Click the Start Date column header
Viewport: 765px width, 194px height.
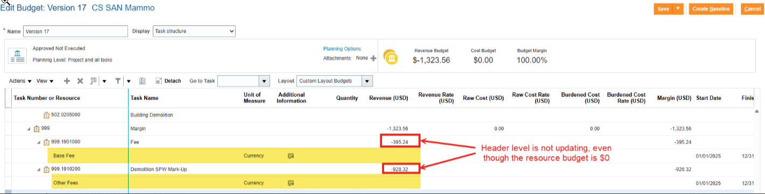pyautogui.click(x=709, y=98)
